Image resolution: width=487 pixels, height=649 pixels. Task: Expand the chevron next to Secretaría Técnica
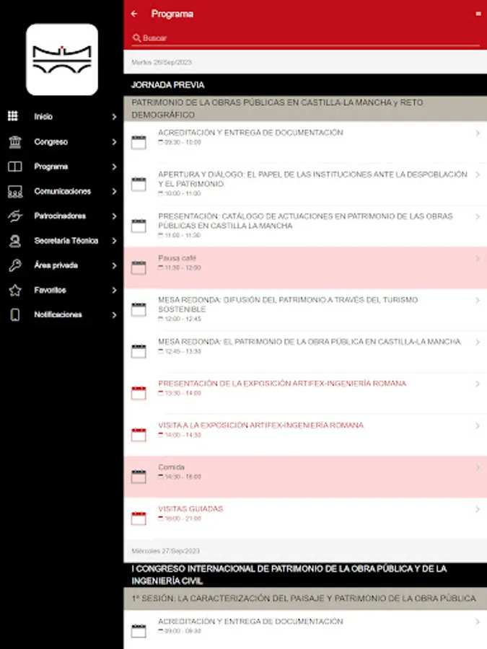114,241
